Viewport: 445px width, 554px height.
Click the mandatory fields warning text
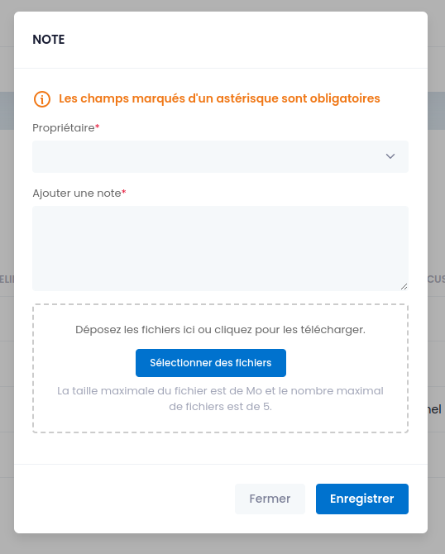(x=219, y=98)
